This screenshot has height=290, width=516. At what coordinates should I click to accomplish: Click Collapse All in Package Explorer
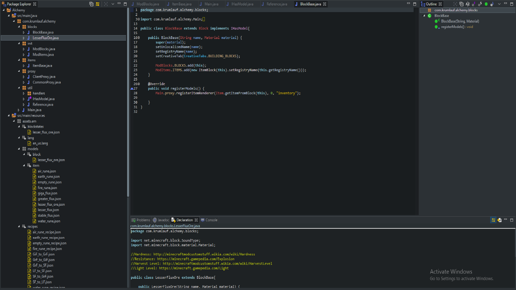[91, 4]
